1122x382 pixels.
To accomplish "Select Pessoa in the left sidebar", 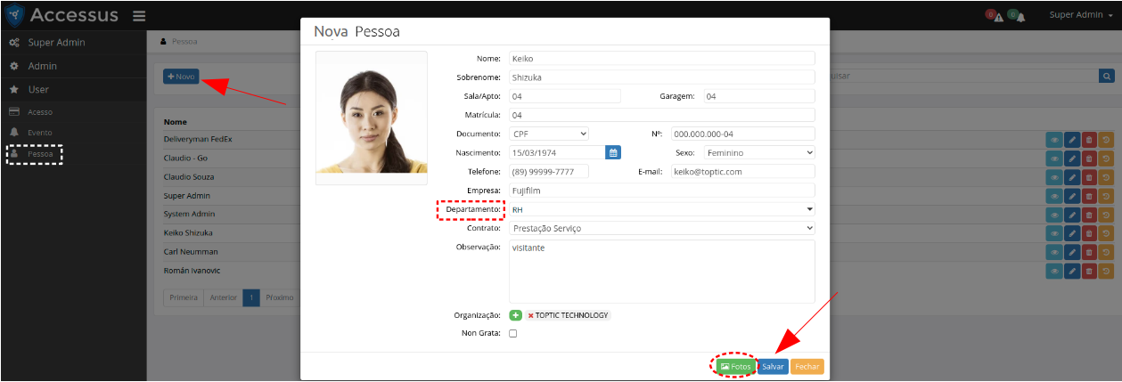I will click(x=40, y=154).
